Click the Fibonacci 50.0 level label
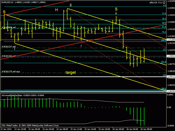Image resolution: width=175 pixels, height=131 pixels. pyautogui.click(x=164, y=23)
